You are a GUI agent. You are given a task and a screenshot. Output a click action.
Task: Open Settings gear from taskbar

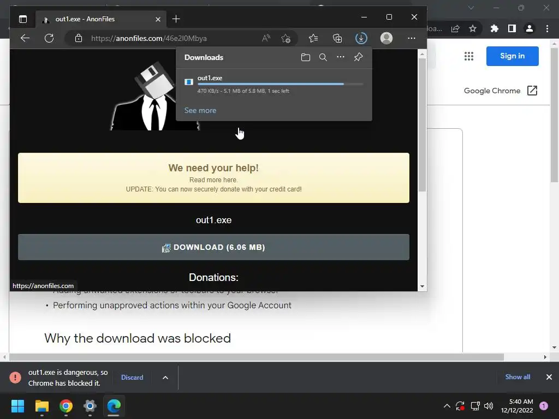click(x=90, y=406)
